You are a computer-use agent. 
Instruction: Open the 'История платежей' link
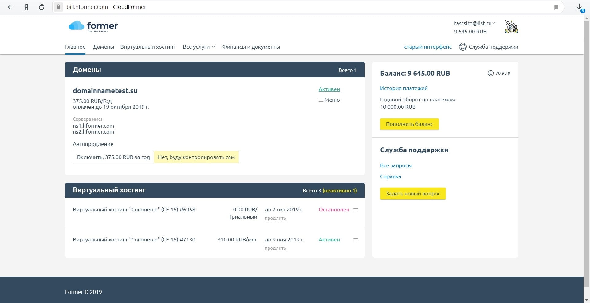403,88
